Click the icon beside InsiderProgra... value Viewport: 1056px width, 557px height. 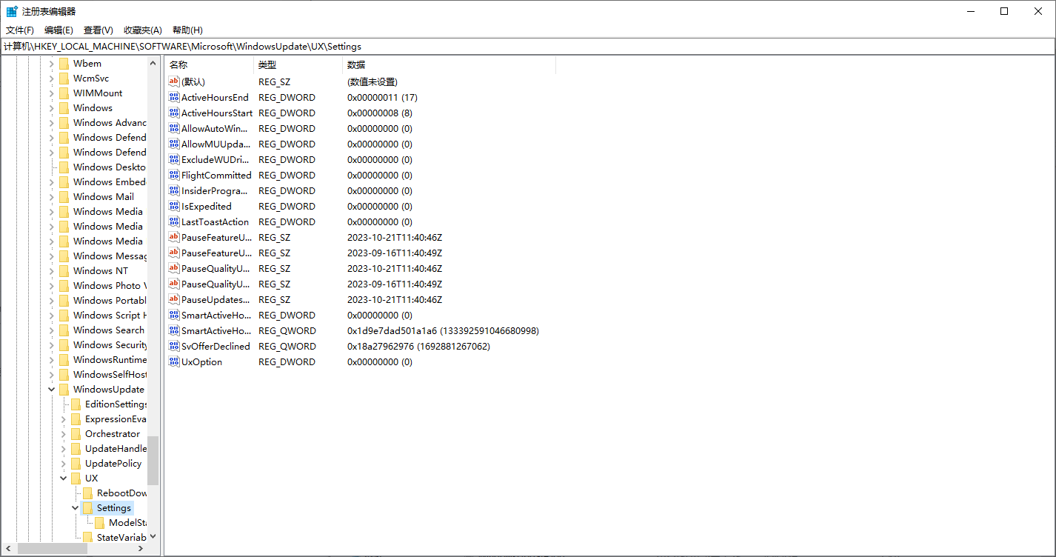point(174,190)
